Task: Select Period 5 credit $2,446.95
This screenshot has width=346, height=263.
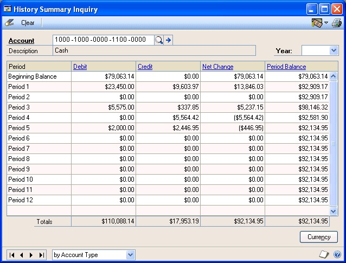Action: click(185, 128)
